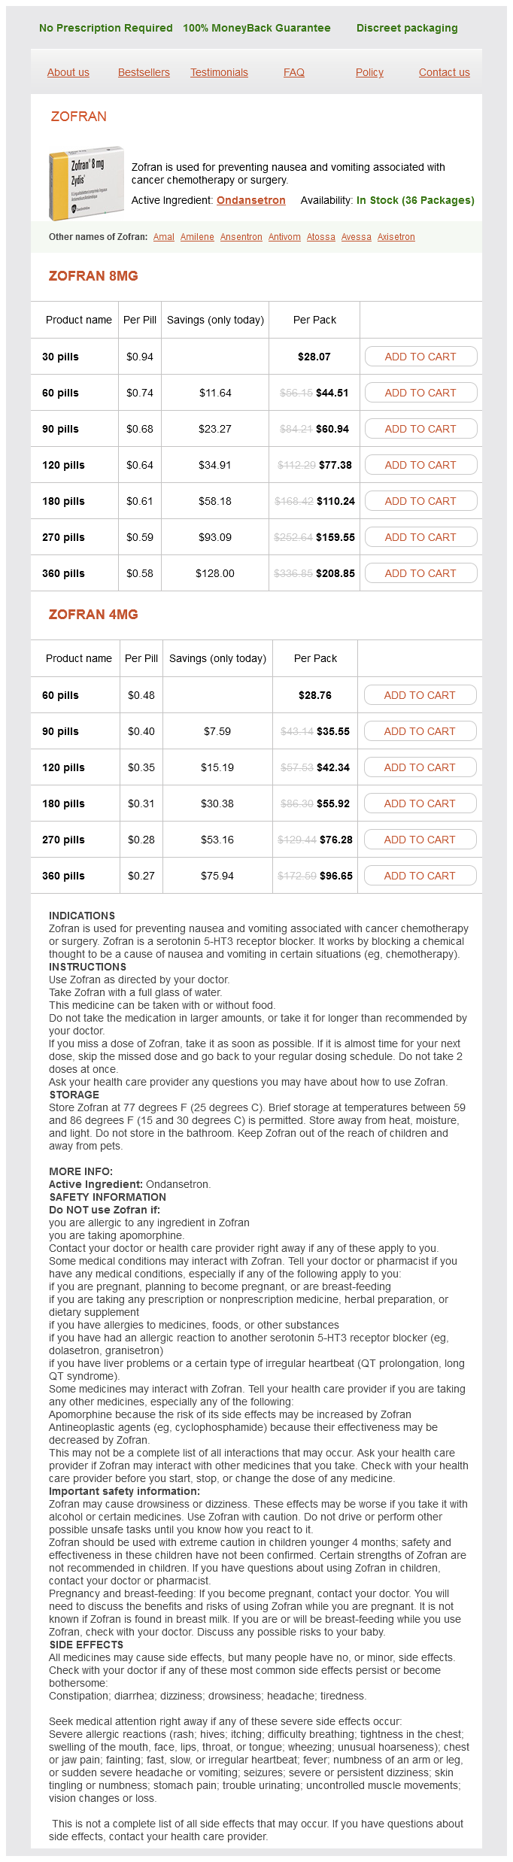Click the Axisetron alternate name link

(x=396, y=237)
